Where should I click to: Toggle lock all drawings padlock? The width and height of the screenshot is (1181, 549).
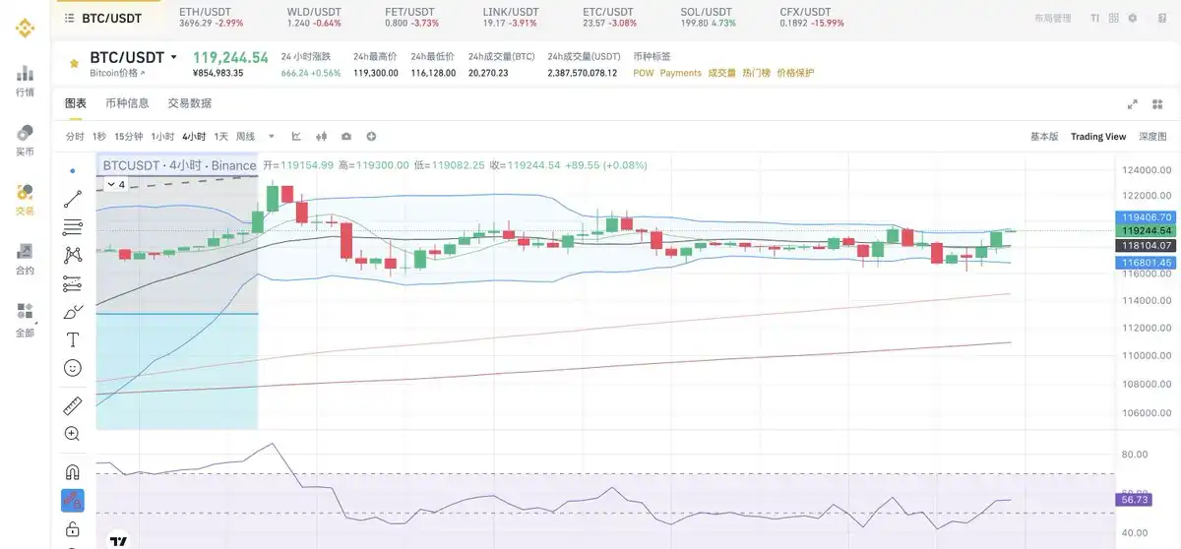pos(73,529)
